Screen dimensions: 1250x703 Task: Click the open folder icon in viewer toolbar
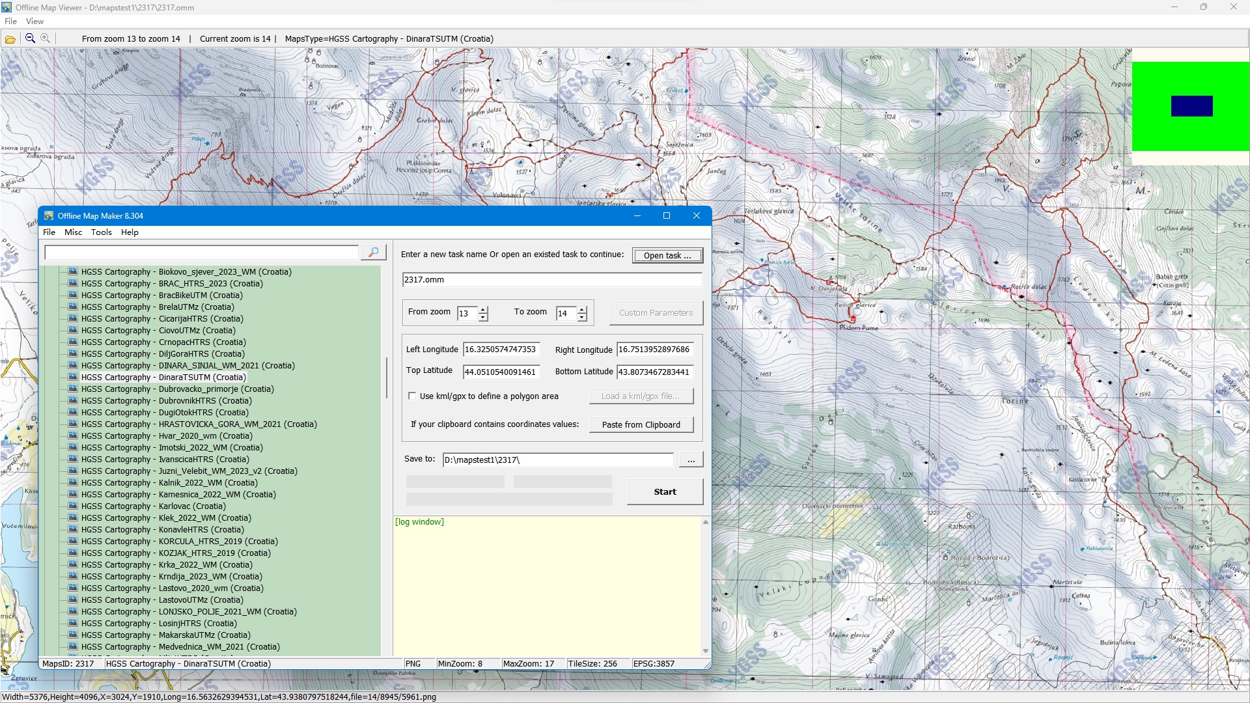pos(10,39)
